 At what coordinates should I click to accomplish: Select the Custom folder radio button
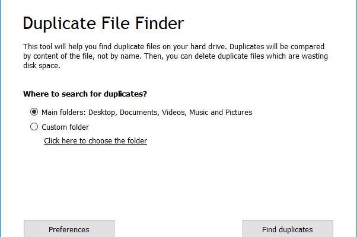point(34,127)
